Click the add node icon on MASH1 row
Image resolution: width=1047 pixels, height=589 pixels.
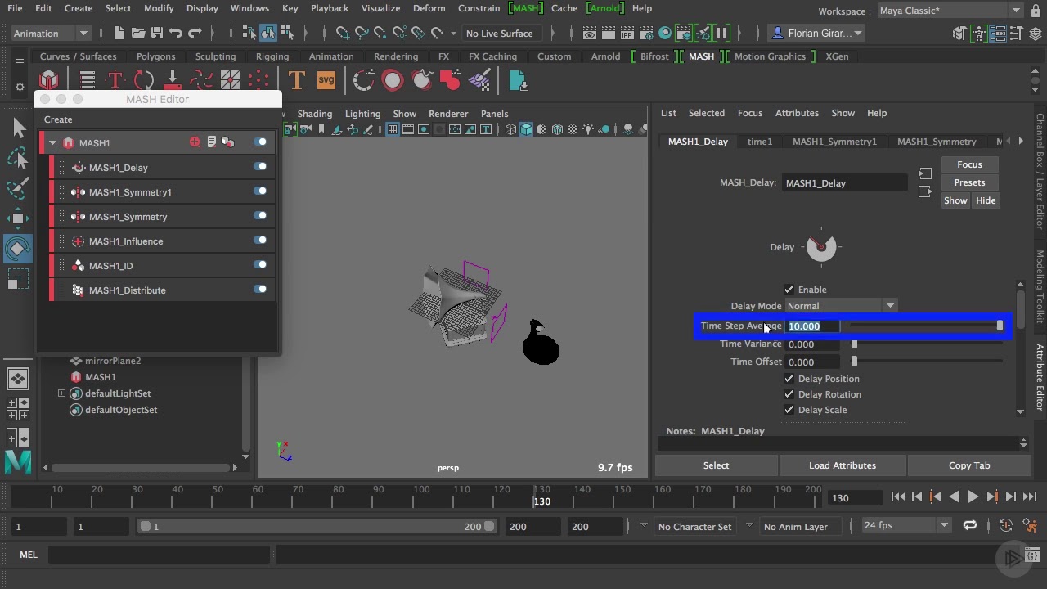(195, 142)
